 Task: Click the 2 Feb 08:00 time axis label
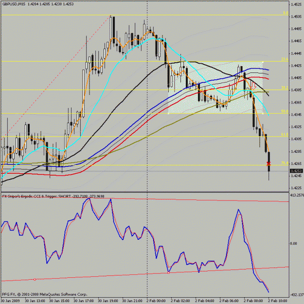(253, 301)
